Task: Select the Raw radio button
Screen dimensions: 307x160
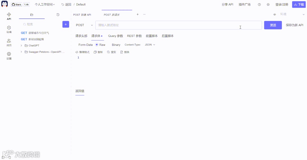Action: pyautogui.click(x=97, y=45)
